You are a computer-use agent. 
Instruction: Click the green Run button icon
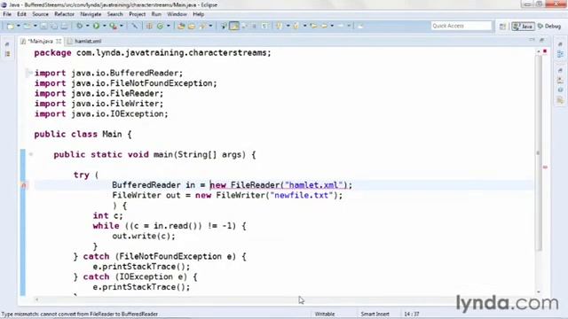97,26
